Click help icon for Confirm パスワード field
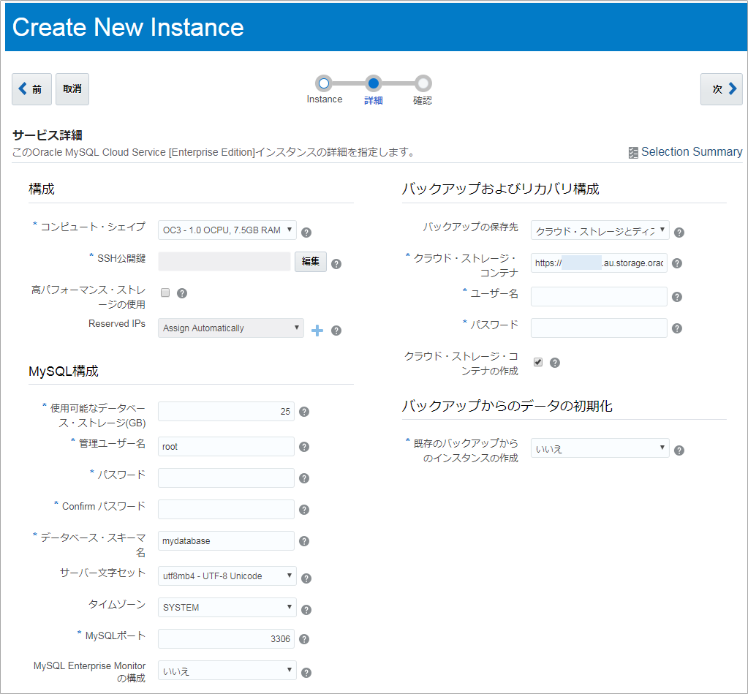Screen dimensions: 748x694 tap(304, 510)
